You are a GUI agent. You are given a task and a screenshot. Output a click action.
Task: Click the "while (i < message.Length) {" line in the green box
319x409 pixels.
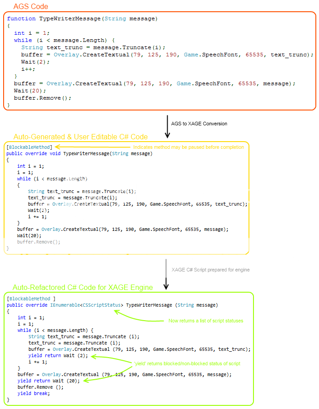tap(56, 330)
